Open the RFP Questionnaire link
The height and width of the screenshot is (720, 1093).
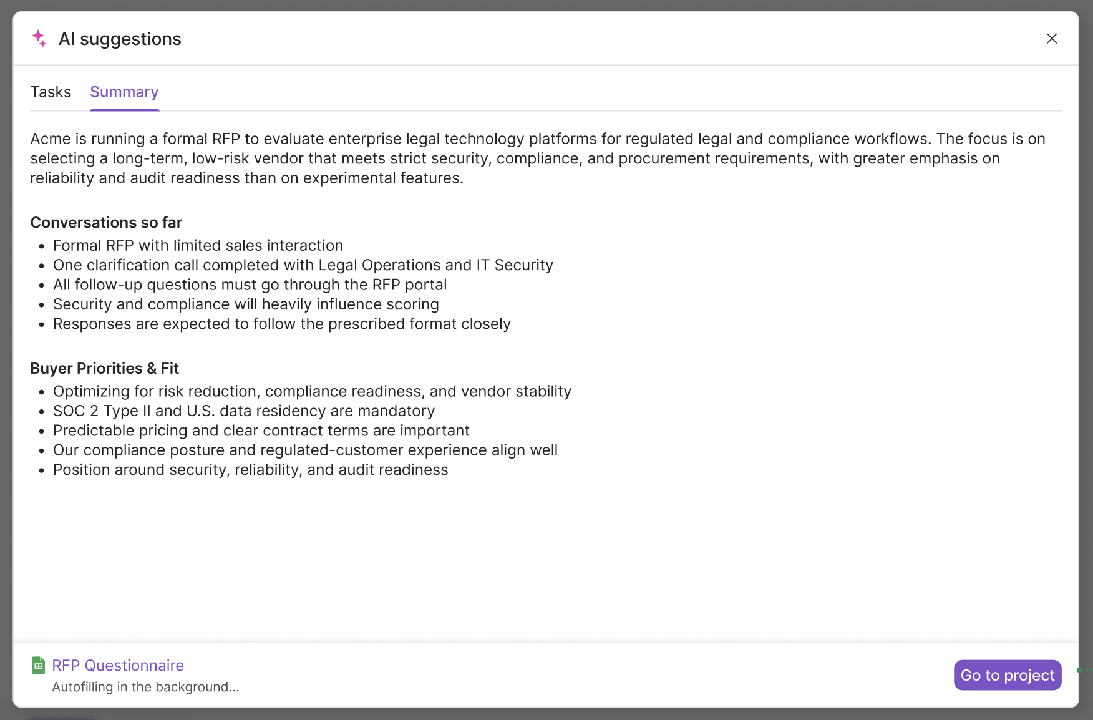pyautogui.click(x=118, y=666)
